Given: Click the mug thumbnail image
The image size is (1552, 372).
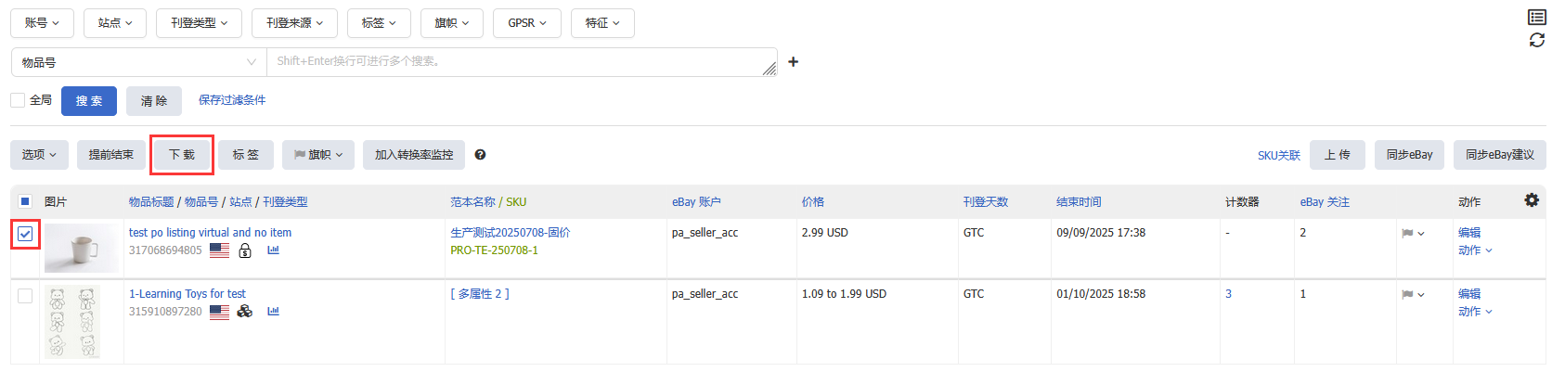Looking at the screenshot, I should pyautogui.click(x=81, y=249).
